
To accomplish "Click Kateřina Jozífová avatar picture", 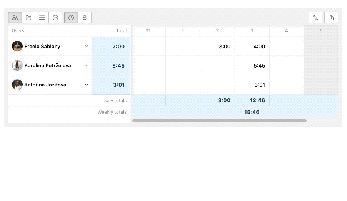I will pyautogui.click(x=17, y=85).
